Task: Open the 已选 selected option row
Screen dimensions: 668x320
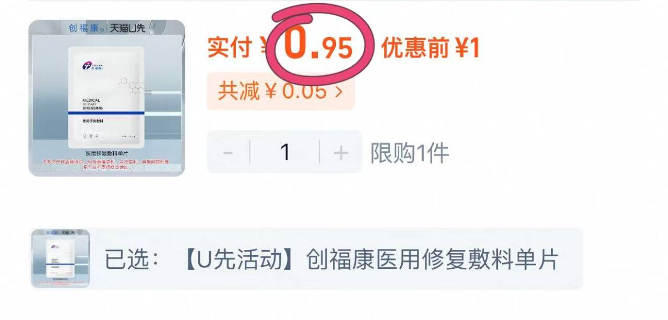Action: 307,258
